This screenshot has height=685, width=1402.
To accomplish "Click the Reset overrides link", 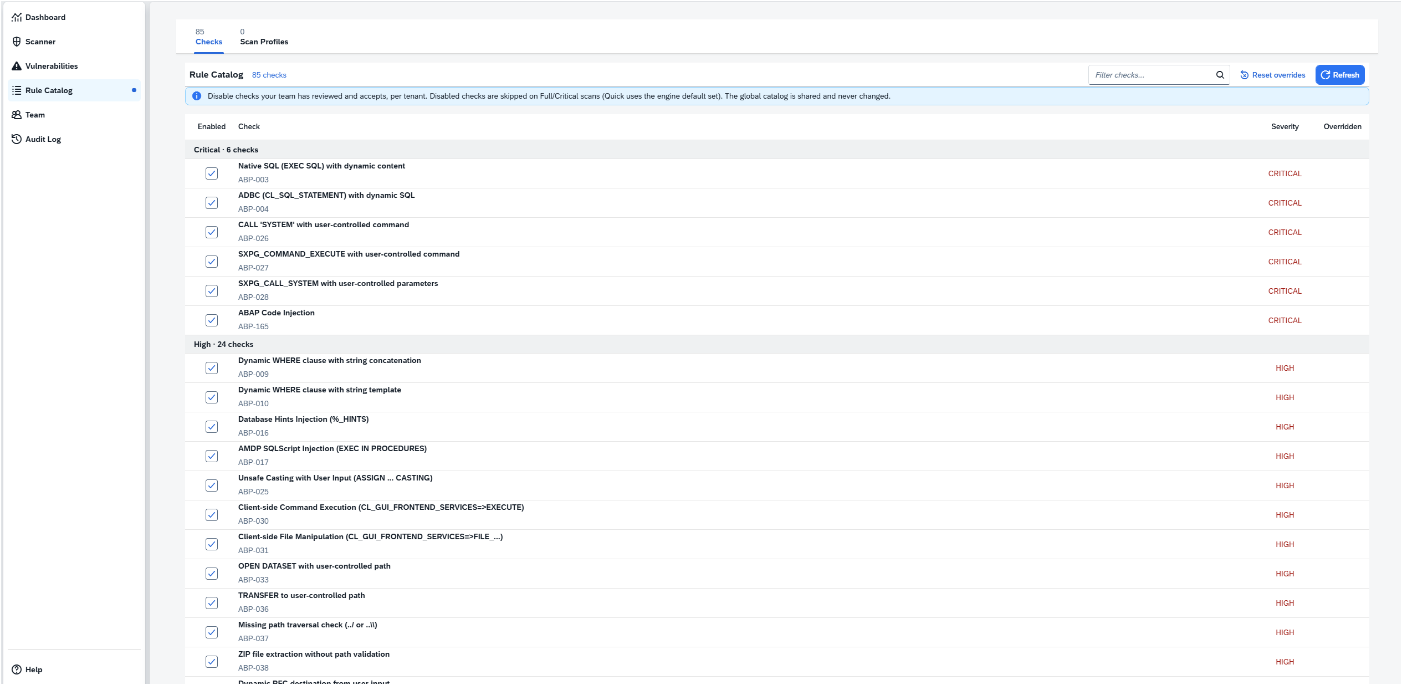I will click(1272, 75).
